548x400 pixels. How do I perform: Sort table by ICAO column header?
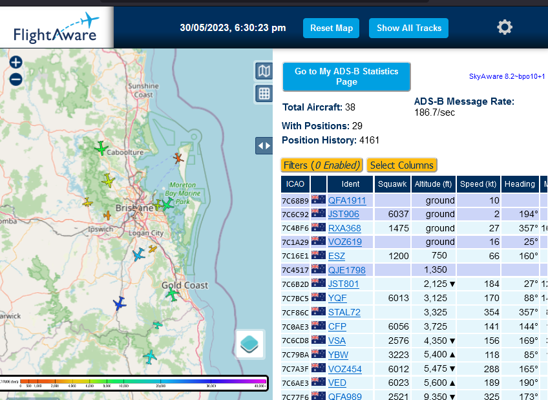click(295, 184)
